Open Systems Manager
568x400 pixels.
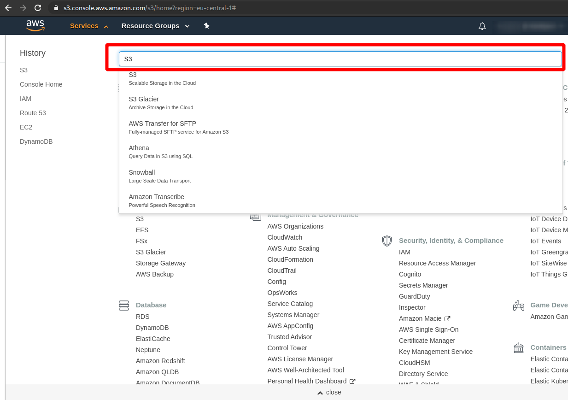[x=293, y=315]
